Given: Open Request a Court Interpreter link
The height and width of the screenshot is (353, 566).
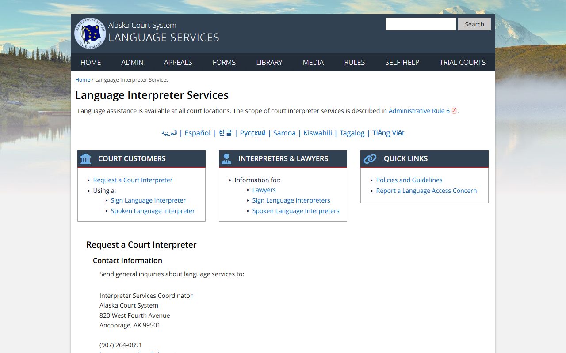Looking at the screenshot, I should [x=133, y=180].
